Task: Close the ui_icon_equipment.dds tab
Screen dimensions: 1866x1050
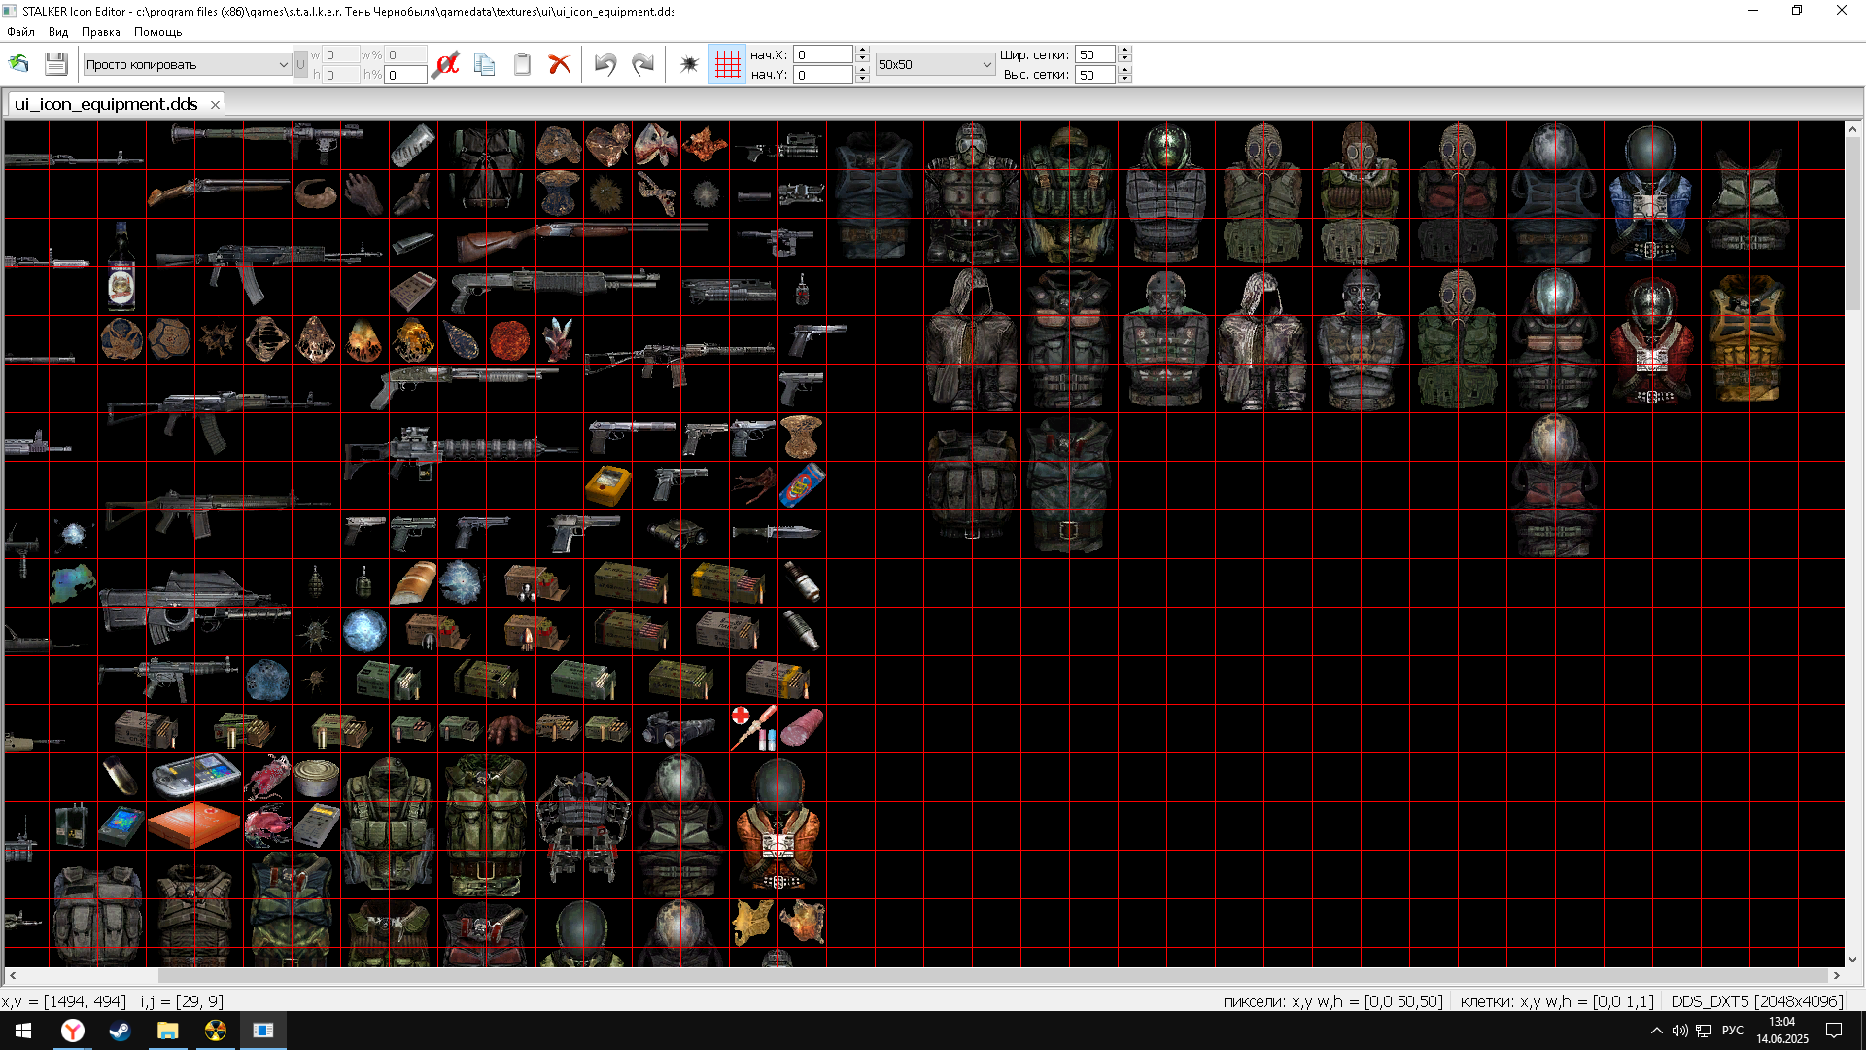Action: point(215,105)
